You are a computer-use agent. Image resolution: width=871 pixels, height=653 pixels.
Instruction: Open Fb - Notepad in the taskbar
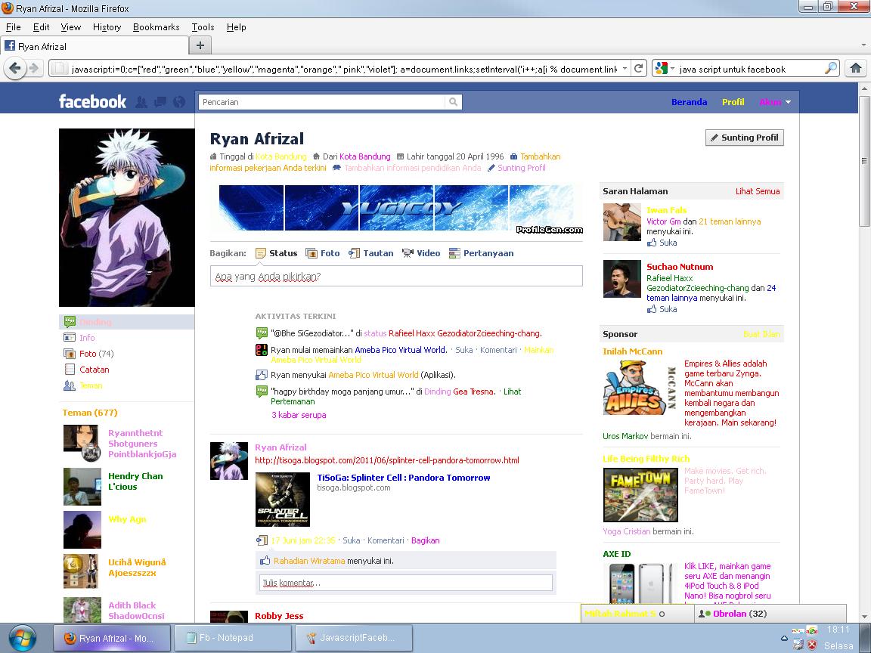pos(233,638)
